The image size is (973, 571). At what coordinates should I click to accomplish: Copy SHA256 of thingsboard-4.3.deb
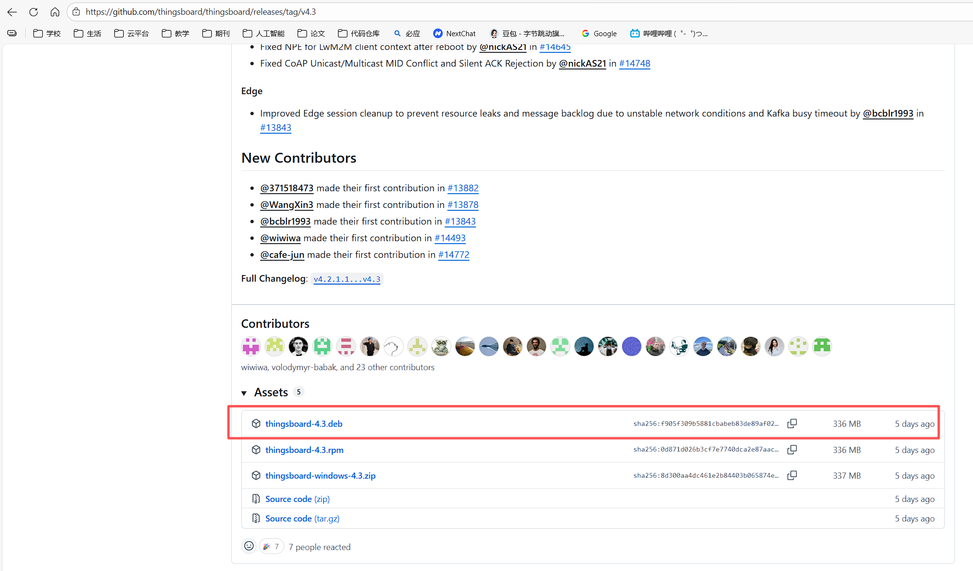click(792, 423)
